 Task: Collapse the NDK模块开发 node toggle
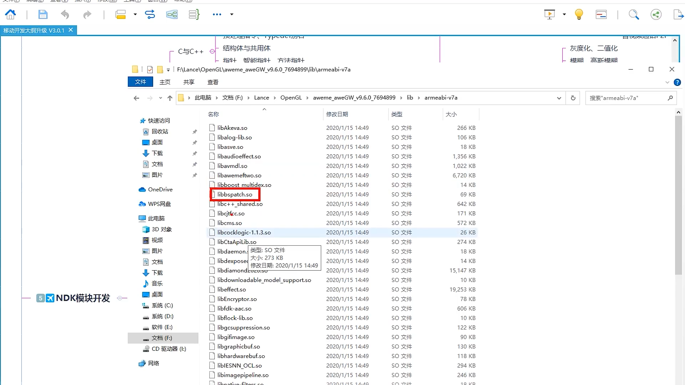coord(120,298)
